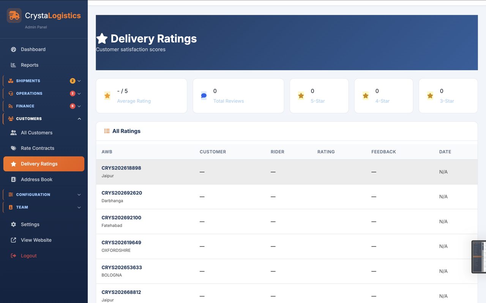Expand the Shipments section chevron
The width and height of the screenshot is (486, 303).
pyautogui.click(x=79, y=81)
